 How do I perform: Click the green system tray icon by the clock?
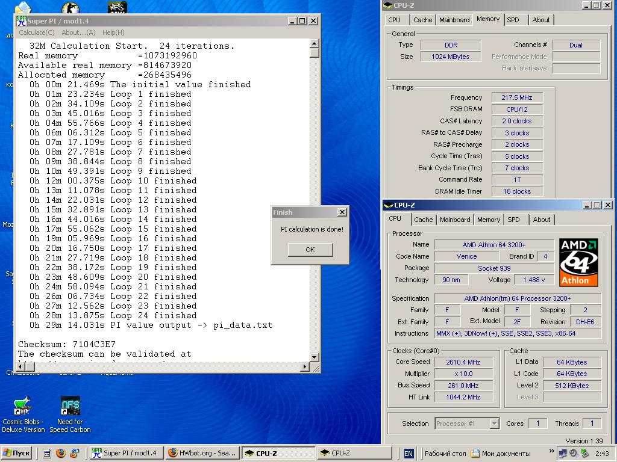point(584,454)
